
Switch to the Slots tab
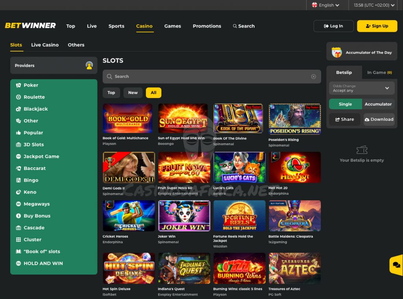point(16,45)
